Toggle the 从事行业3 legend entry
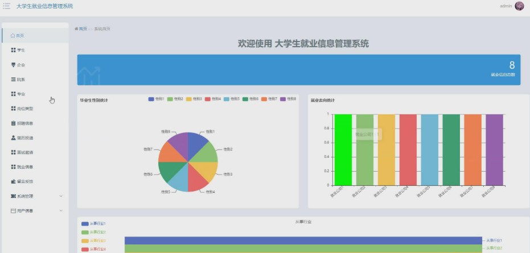 pyautogui.click(x=93, y=241)
